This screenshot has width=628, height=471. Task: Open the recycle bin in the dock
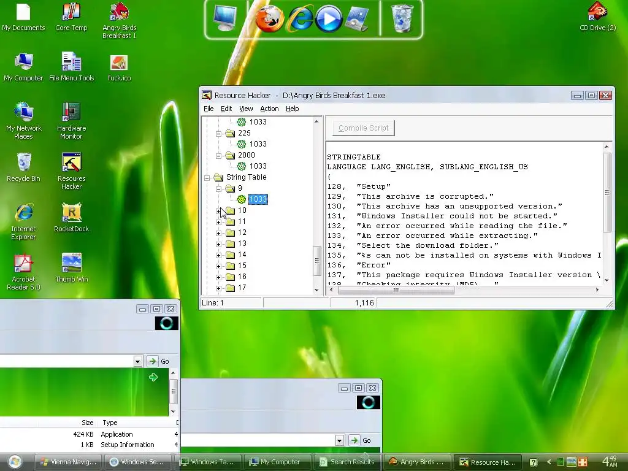tap(402, 19)
